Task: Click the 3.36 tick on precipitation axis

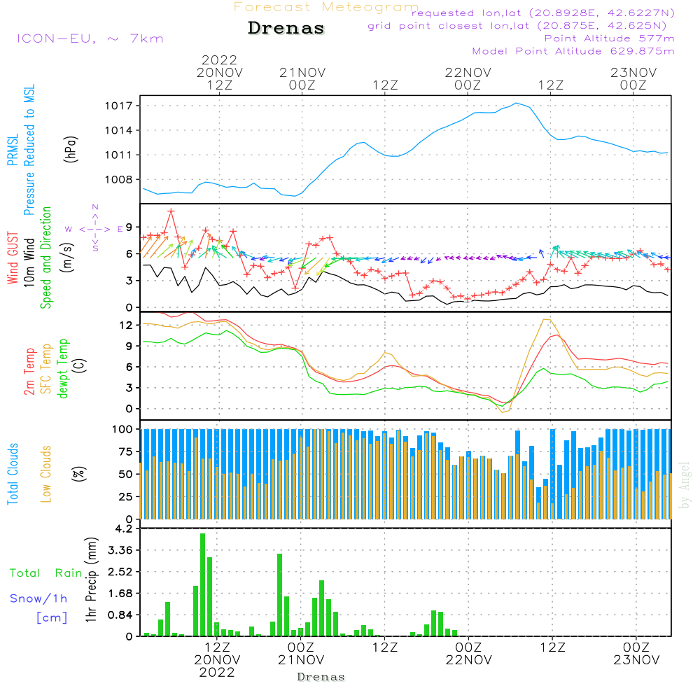Action: (x=120, y=550)
